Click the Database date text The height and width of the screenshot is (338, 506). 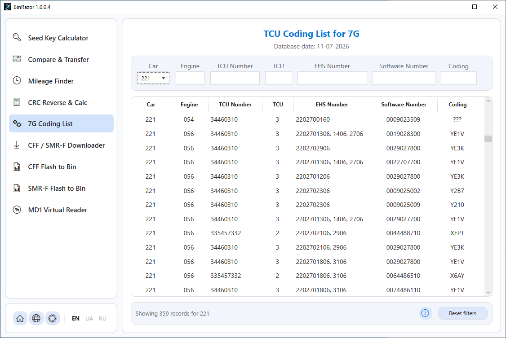pyautogui.click(x=311, y=46)
